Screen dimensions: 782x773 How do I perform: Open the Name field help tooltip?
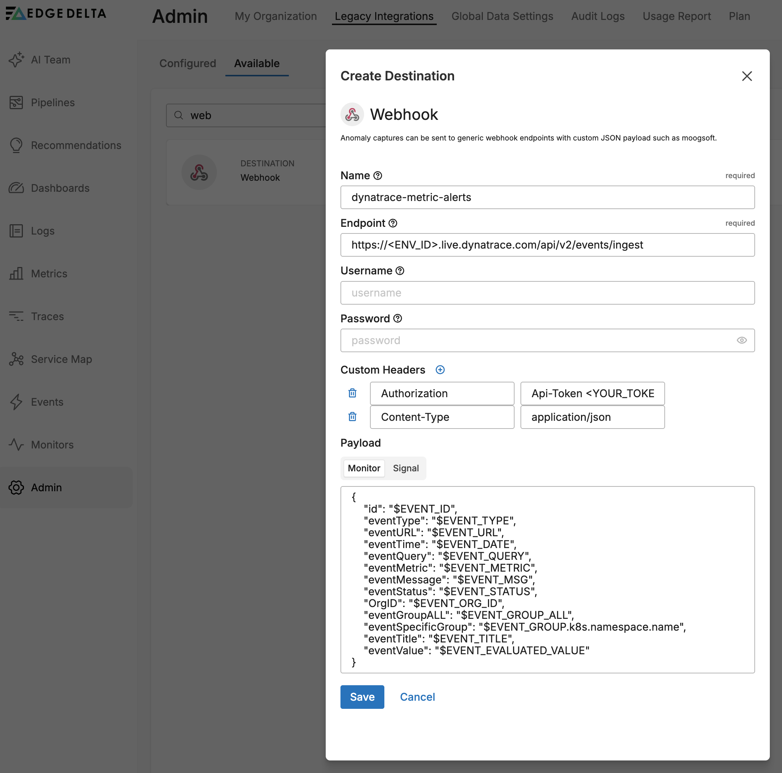click(377, 175)
